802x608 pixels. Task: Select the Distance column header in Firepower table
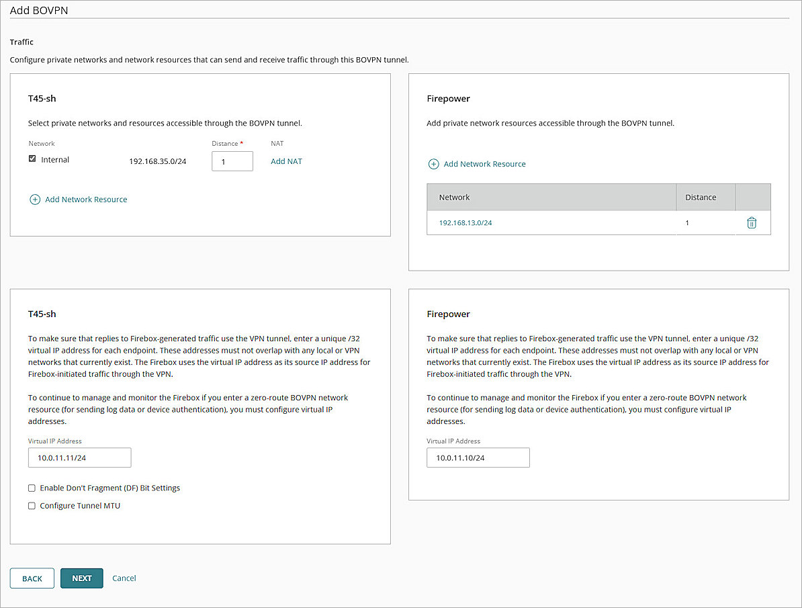click(x=700, y=197)
